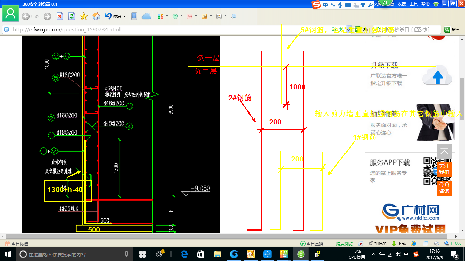
Task: Click 跨屏浏览 in status bar
Action: click(341, 244)
